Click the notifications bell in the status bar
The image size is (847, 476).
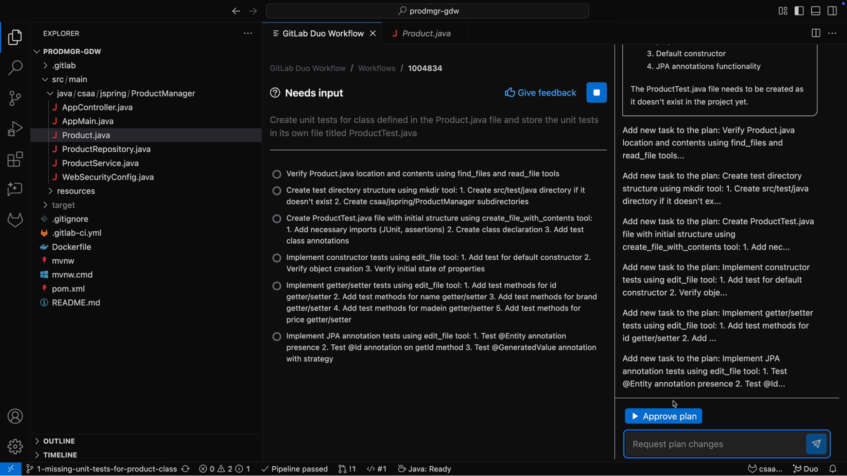pos(833,468)
